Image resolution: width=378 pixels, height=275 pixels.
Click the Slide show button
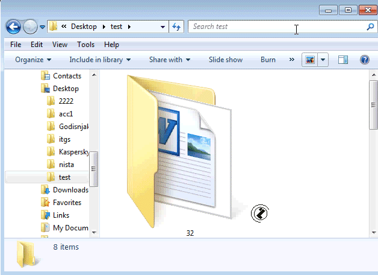point(226,60)
